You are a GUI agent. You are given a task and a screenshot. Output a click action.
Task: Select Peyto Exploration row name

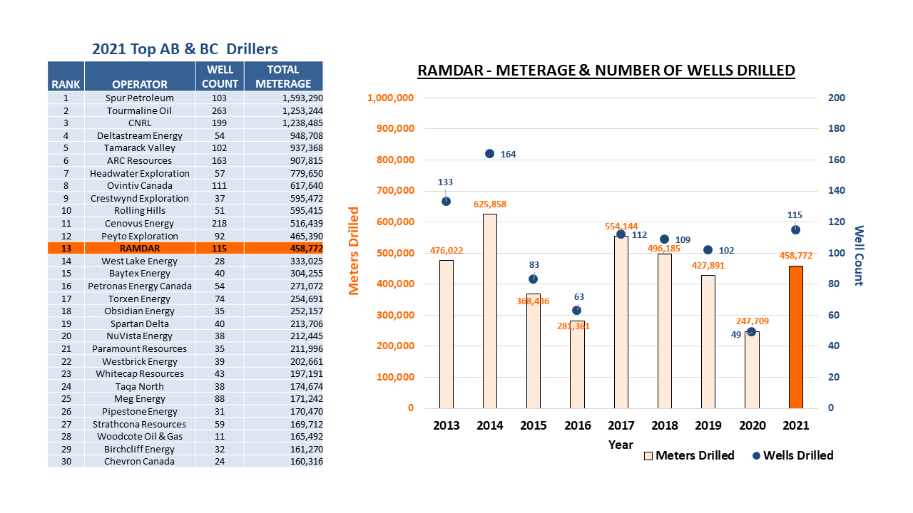(140, 236)
